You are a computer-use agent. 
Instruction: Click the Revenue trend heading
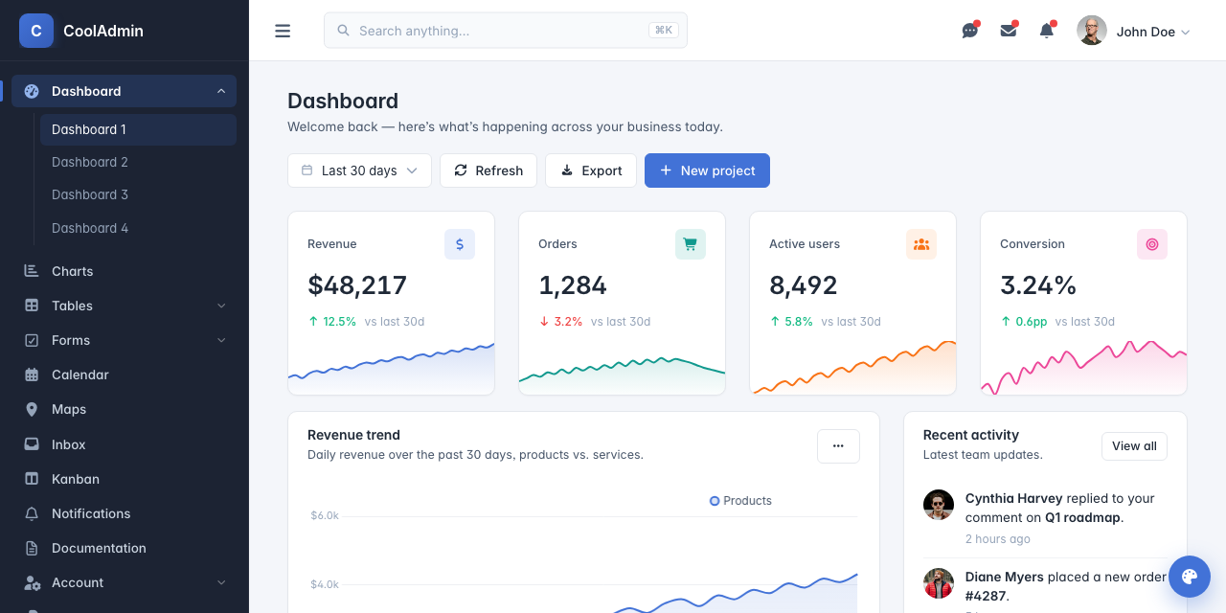coord(353,435)
